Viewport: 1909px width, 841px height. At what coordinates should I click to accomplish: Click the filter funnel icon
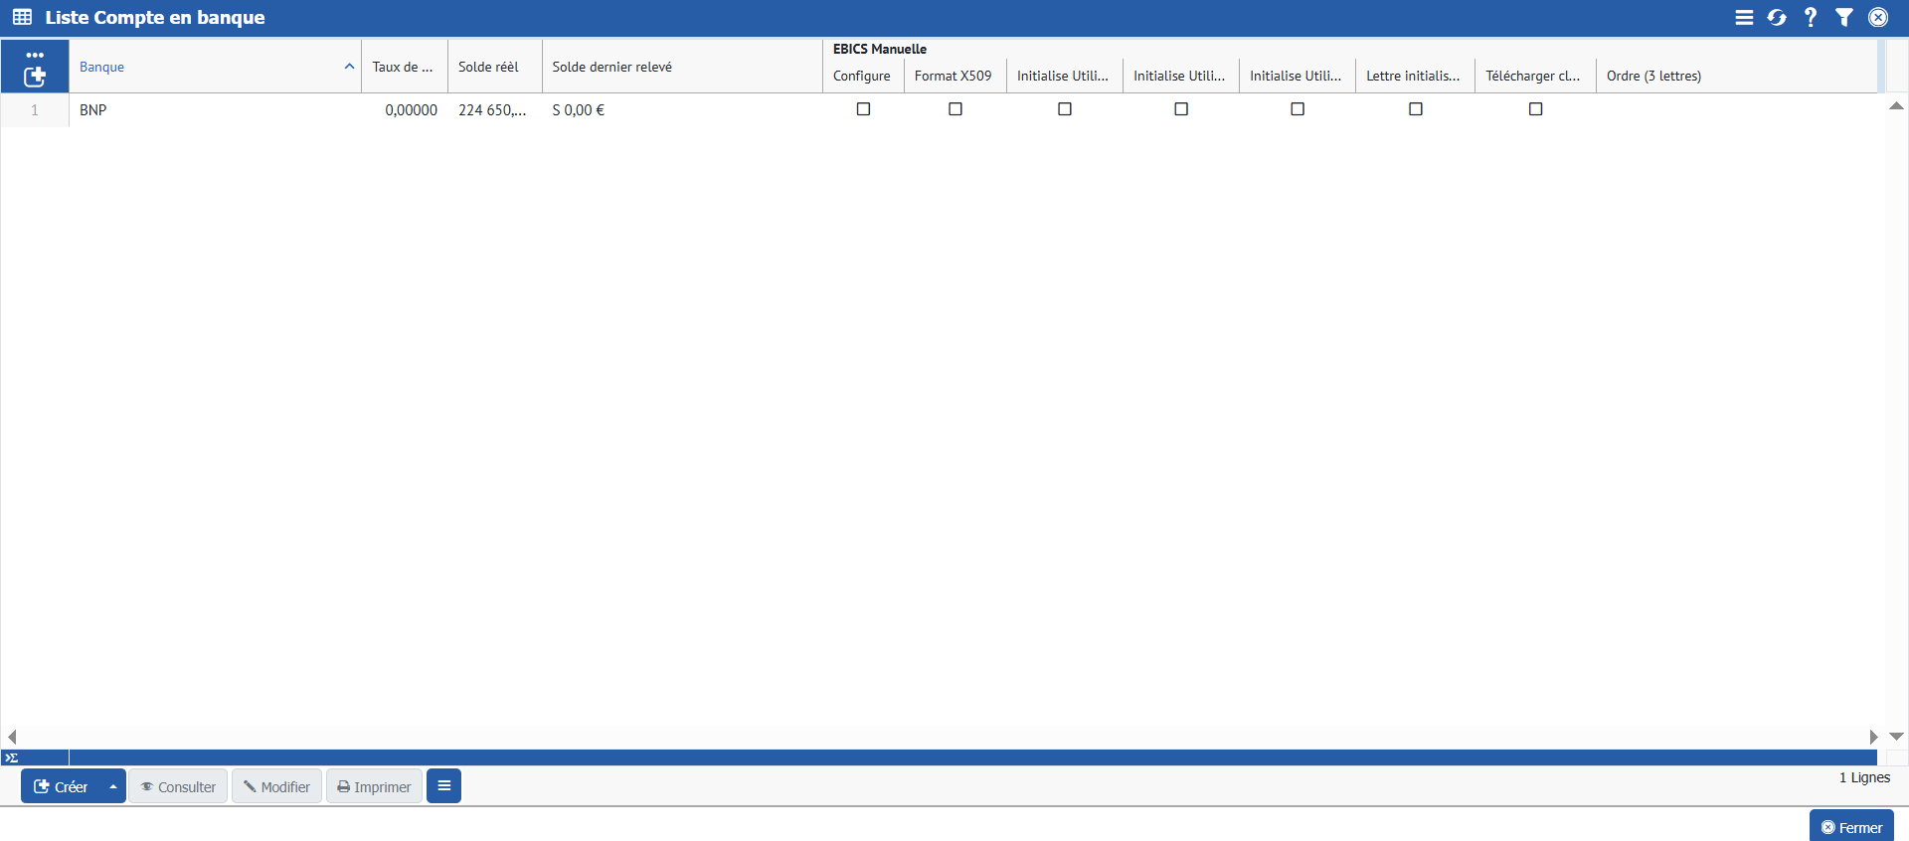[x=1844, y=18]
